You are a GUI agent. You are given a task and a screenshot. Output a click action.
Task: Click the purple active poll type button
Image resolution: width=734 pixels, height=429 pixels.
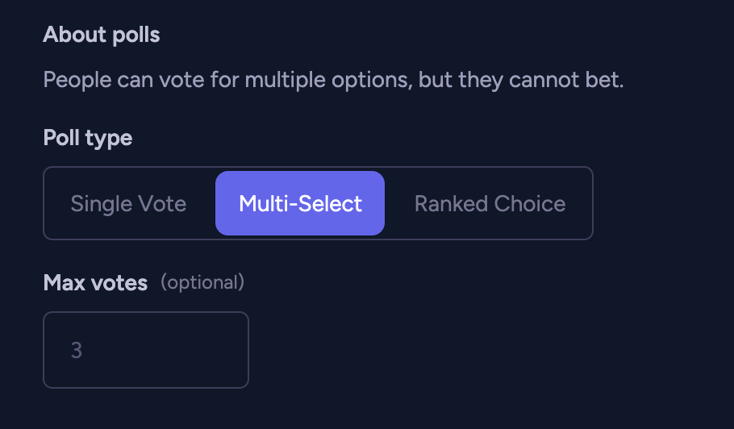click(x=300, y=203)
